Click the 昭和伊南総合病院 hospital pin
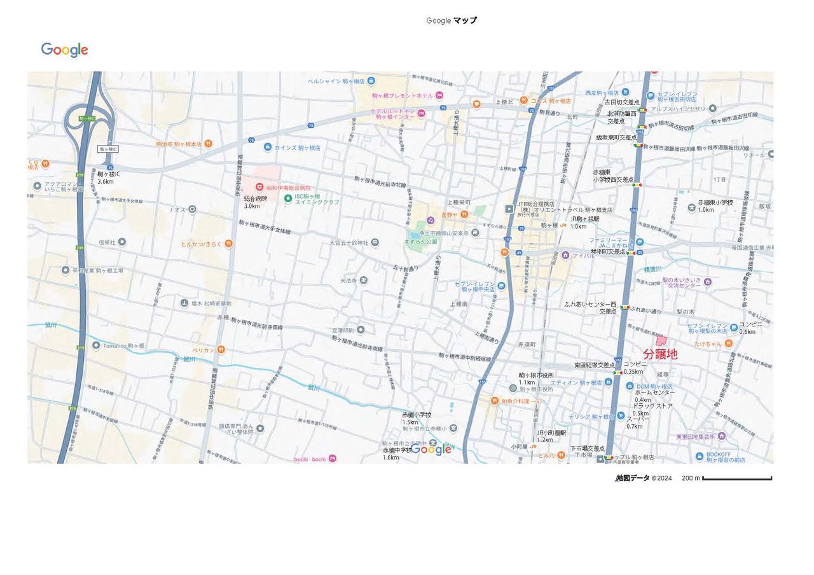The height and width of the screenshot is (575, 814). point(259,188)
